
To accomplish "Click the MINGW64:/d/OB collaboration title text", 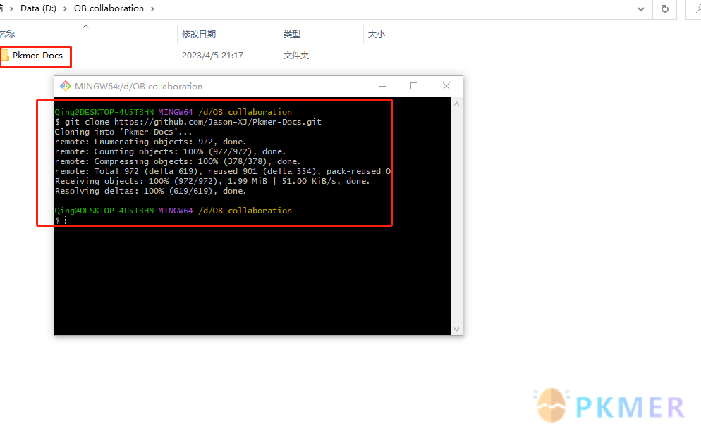I will 139,86.
